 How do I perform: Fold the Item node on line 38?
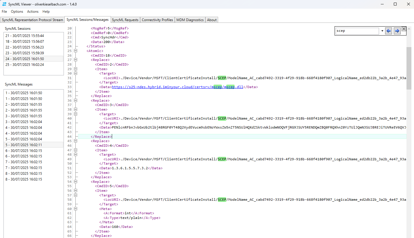coord(76,109)
